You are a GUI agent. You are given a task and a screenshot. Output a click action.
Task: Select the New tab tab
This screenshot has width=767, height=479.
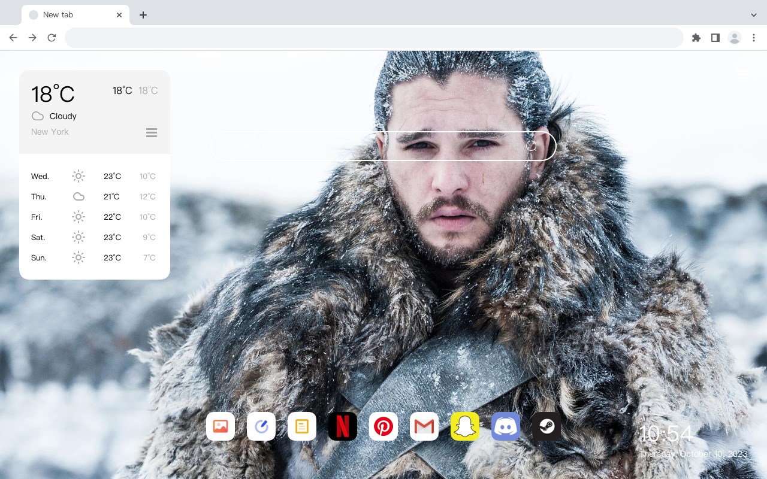point(76,14)
